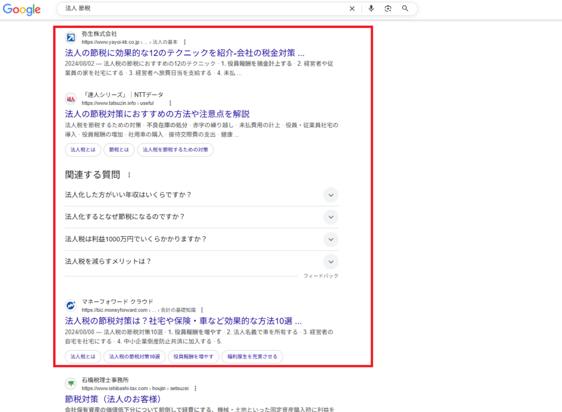The height and width of the screenshot is (412, 562).
Task: Open more options for tatsuzin.info result
Action: click(x=170, y=103)
